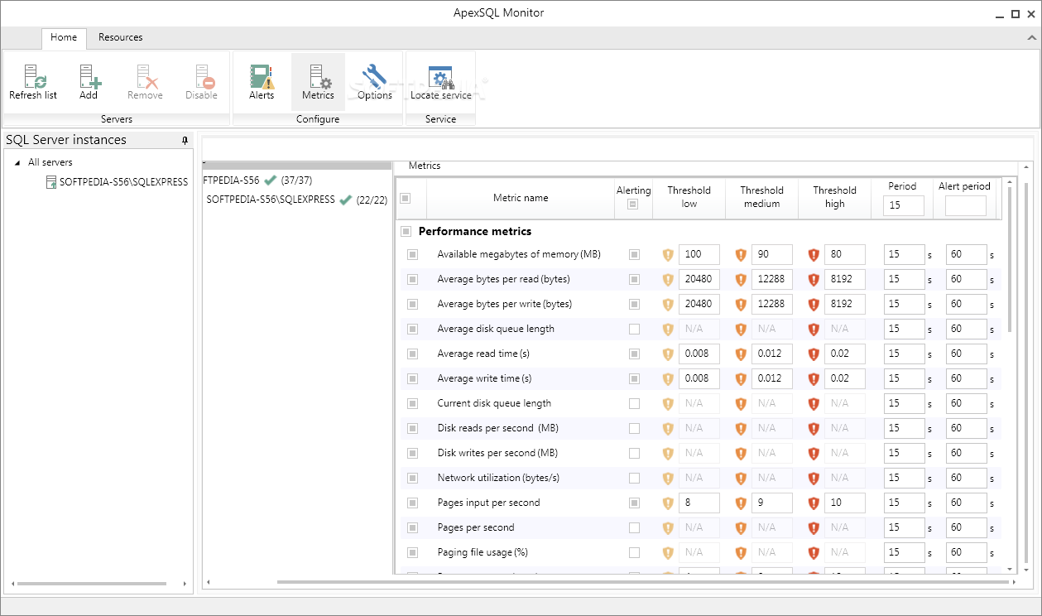The image size is (1042, 616).
Task: Select SOFTPEDIA-S56\SQLEXPRESS (22/22) in the server list
Action: pos(297,200)
